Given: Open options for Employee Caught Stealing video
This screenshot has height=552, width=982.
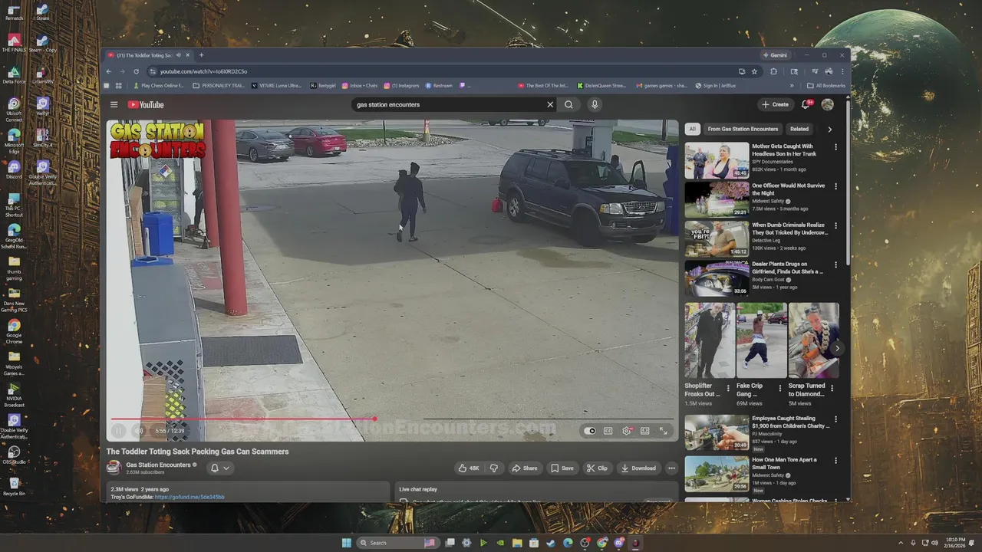Looking at the screenshot, I should (836, 419).
